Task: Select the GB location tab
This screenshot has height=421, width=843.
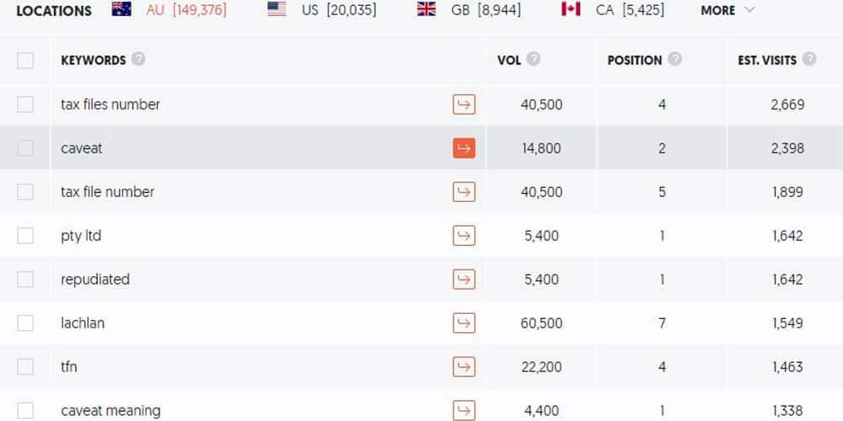Action: [469, 10]
